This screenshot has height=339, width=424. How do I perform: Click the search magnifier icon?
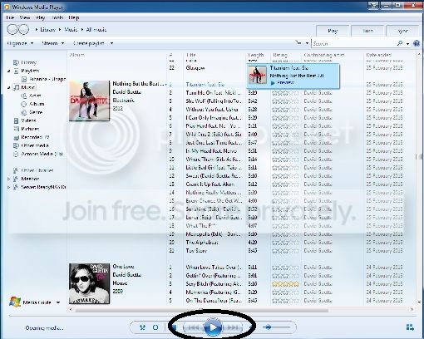pyautogui.click(x=400, y=43)
